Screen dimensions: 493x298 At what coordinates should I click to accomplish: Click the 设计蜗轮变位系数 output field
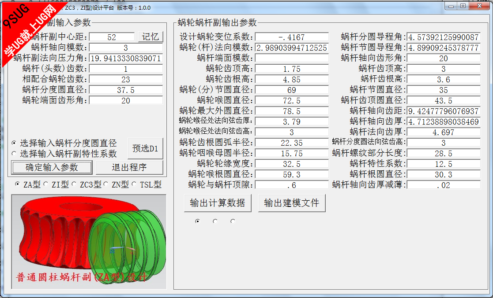292,37
